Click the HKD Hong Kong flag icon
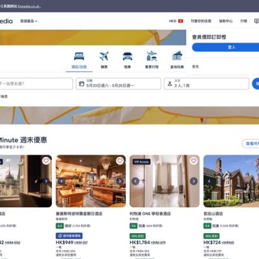259x259 pixels. (x=181, y=21)
